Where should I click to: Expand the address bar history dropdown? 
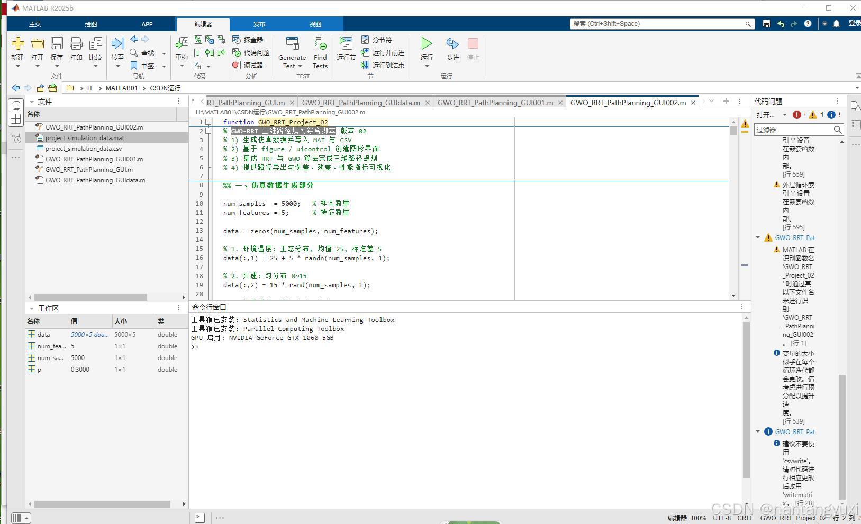click(x=857, y=88)
